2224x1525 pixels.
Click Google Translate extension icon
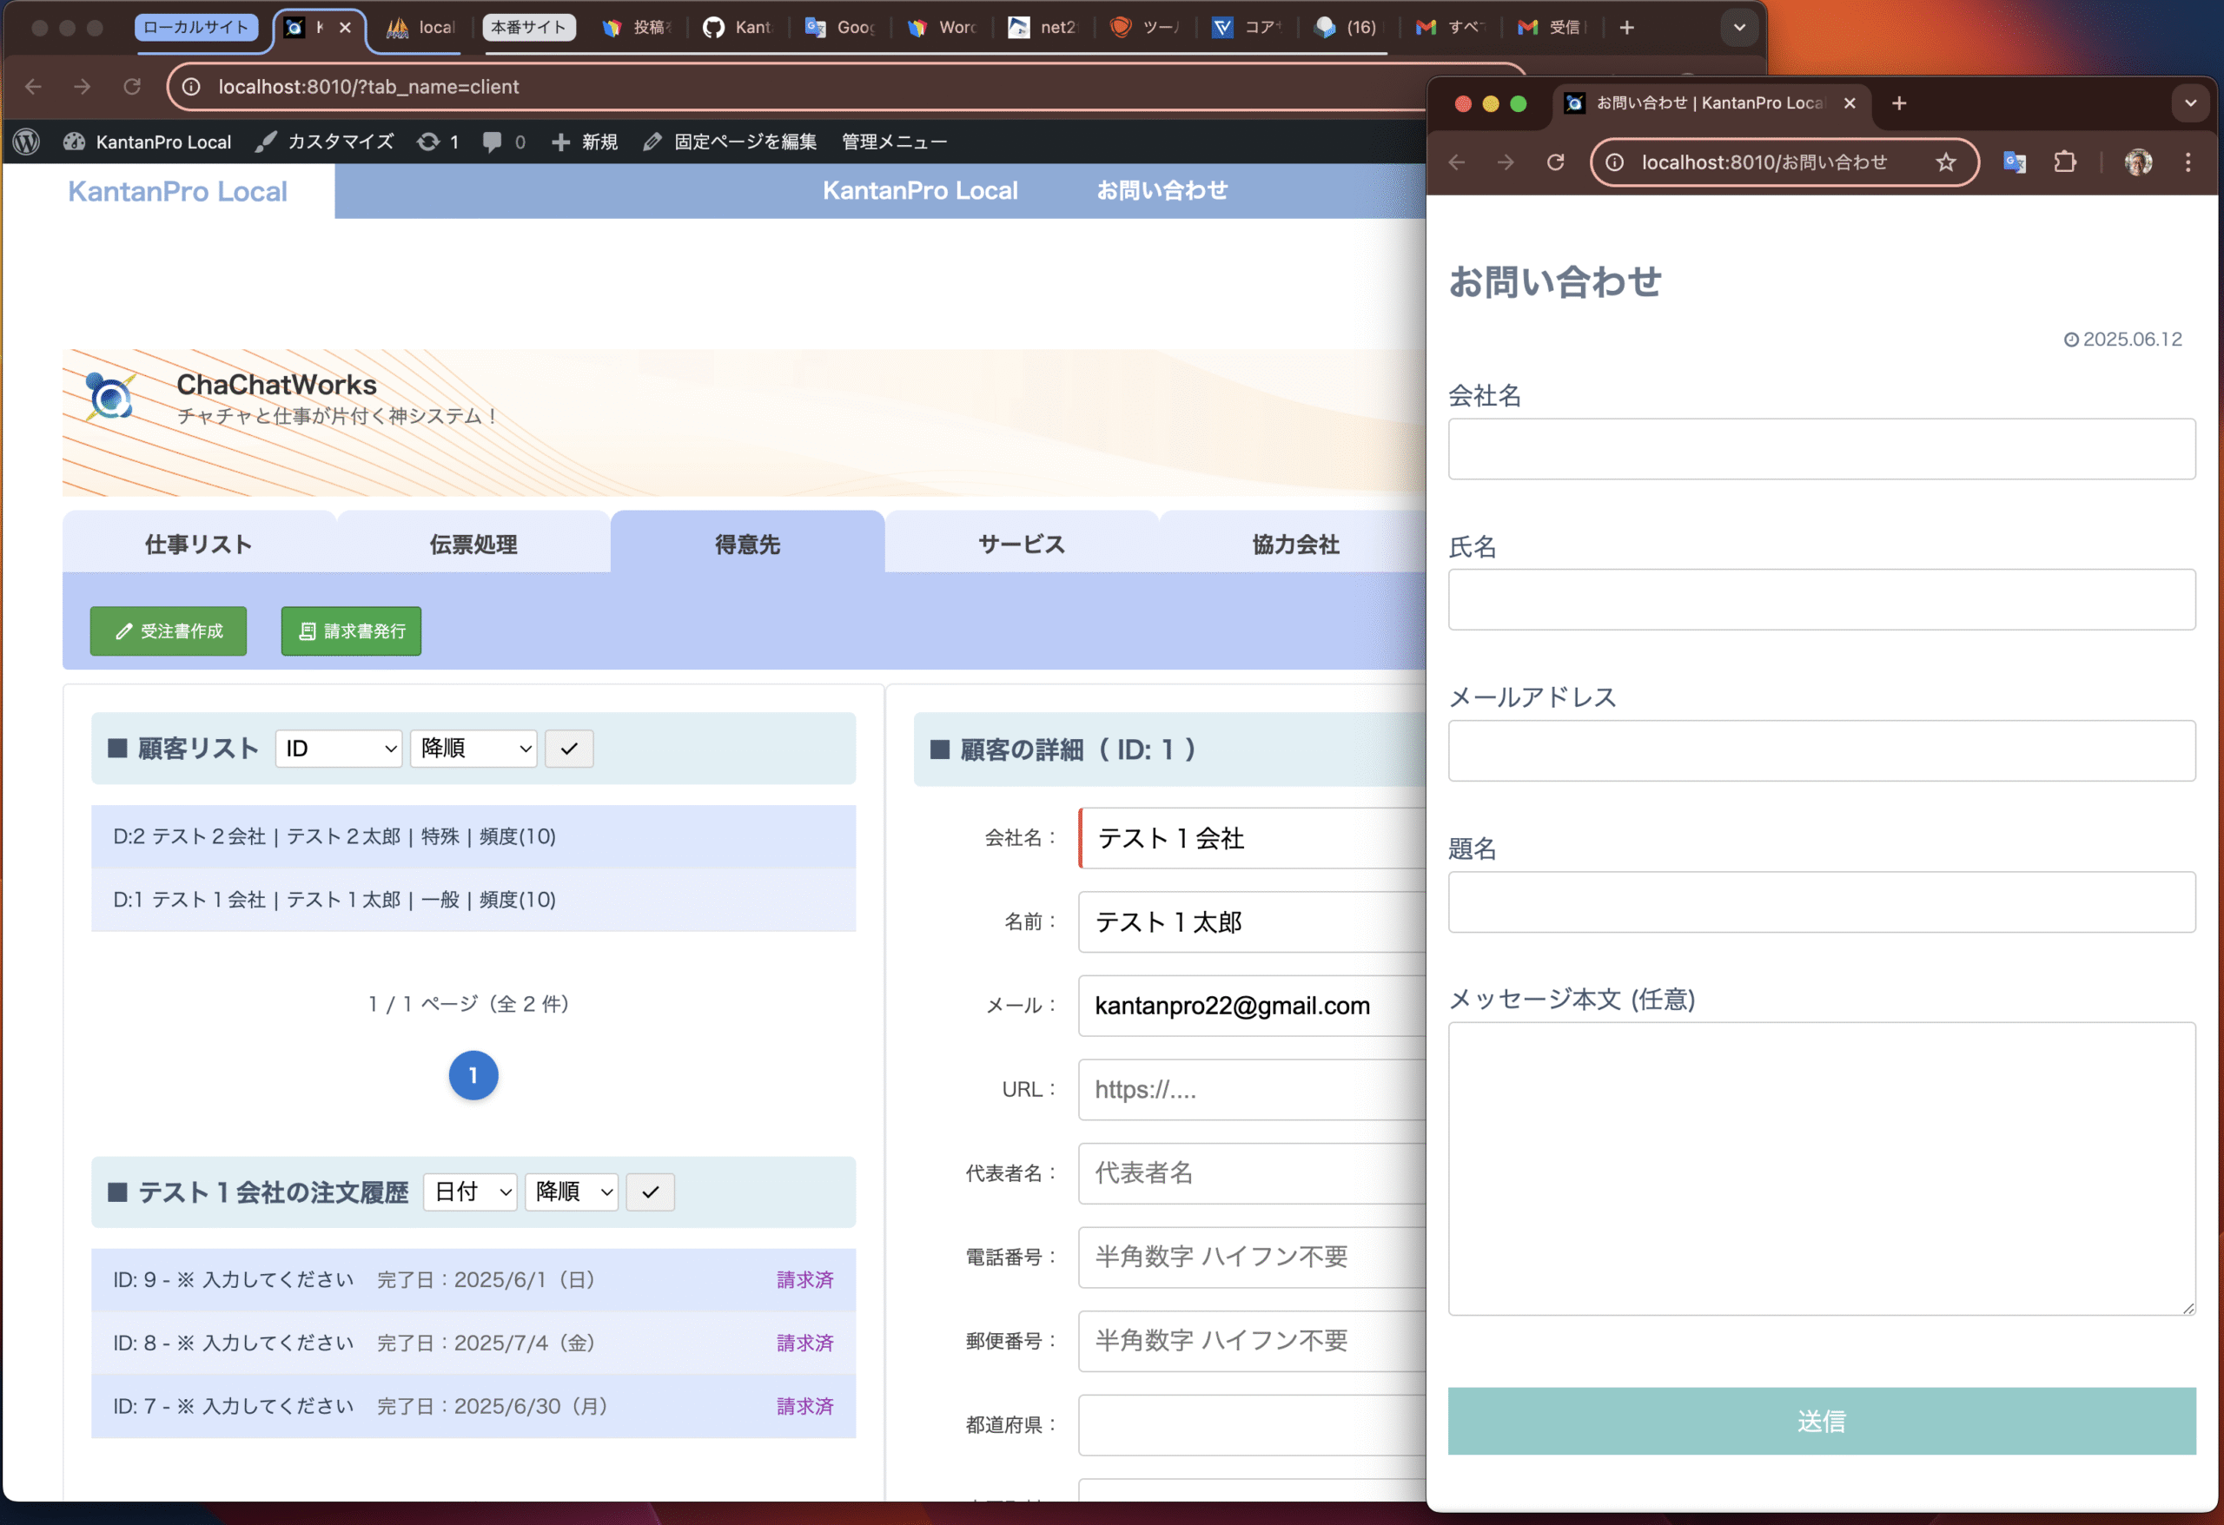(x=2015, y=162)
